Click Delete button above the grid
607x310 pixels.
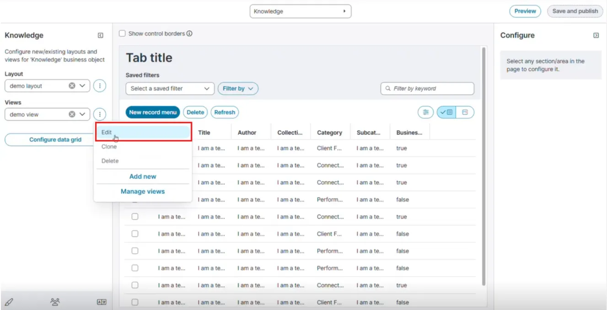(x=195, y=112)
